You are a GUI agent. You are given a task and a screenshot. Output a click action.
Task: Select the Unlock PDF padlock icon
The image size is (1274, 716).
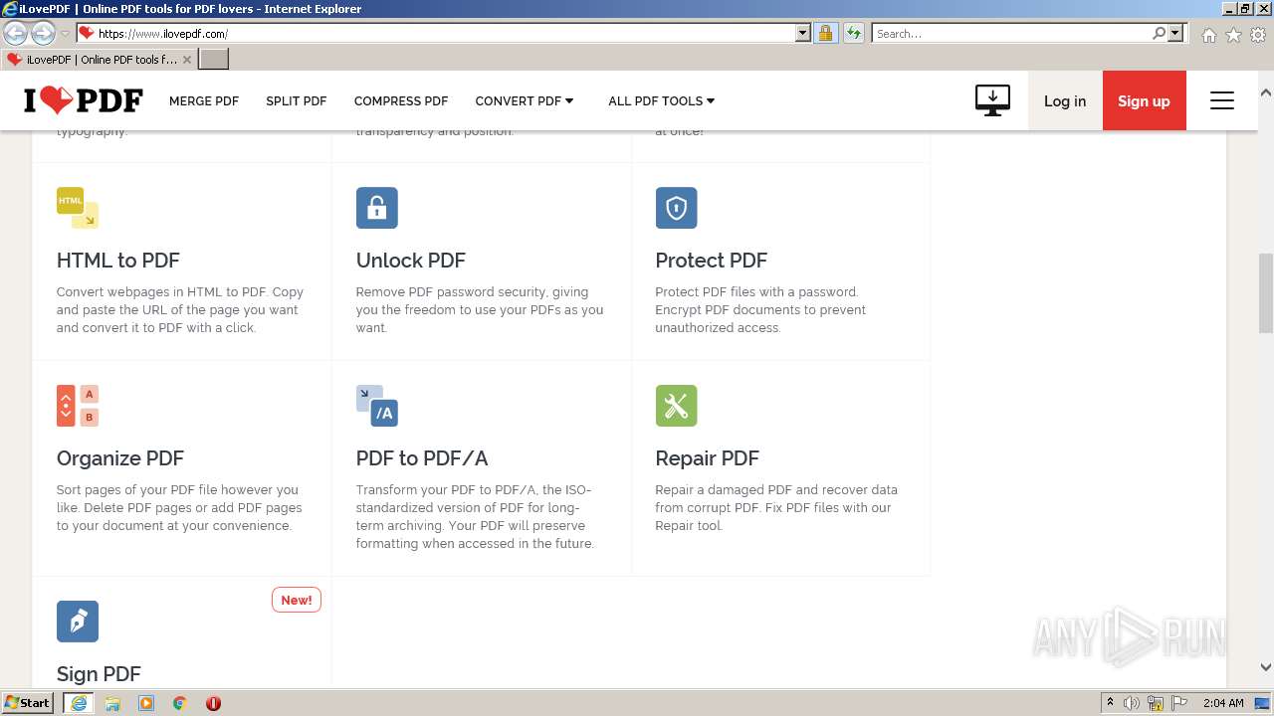click(x=377, y=208)
